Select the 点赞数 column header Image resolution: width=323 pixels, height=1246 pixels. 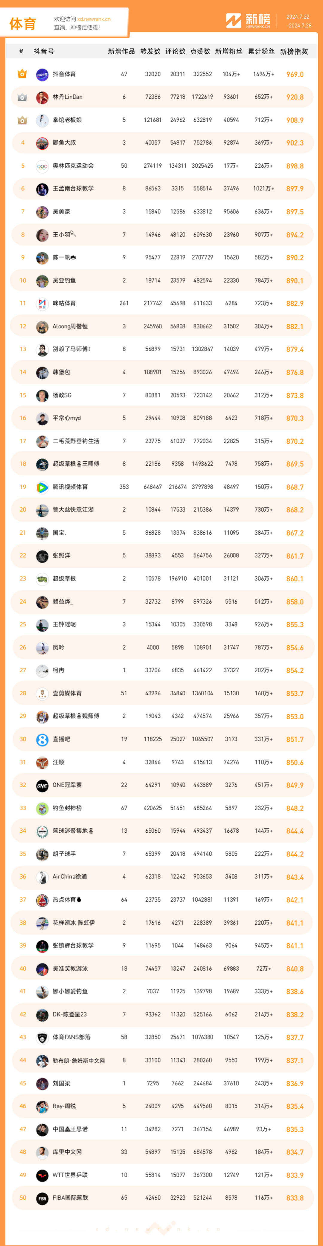point(200,52)
